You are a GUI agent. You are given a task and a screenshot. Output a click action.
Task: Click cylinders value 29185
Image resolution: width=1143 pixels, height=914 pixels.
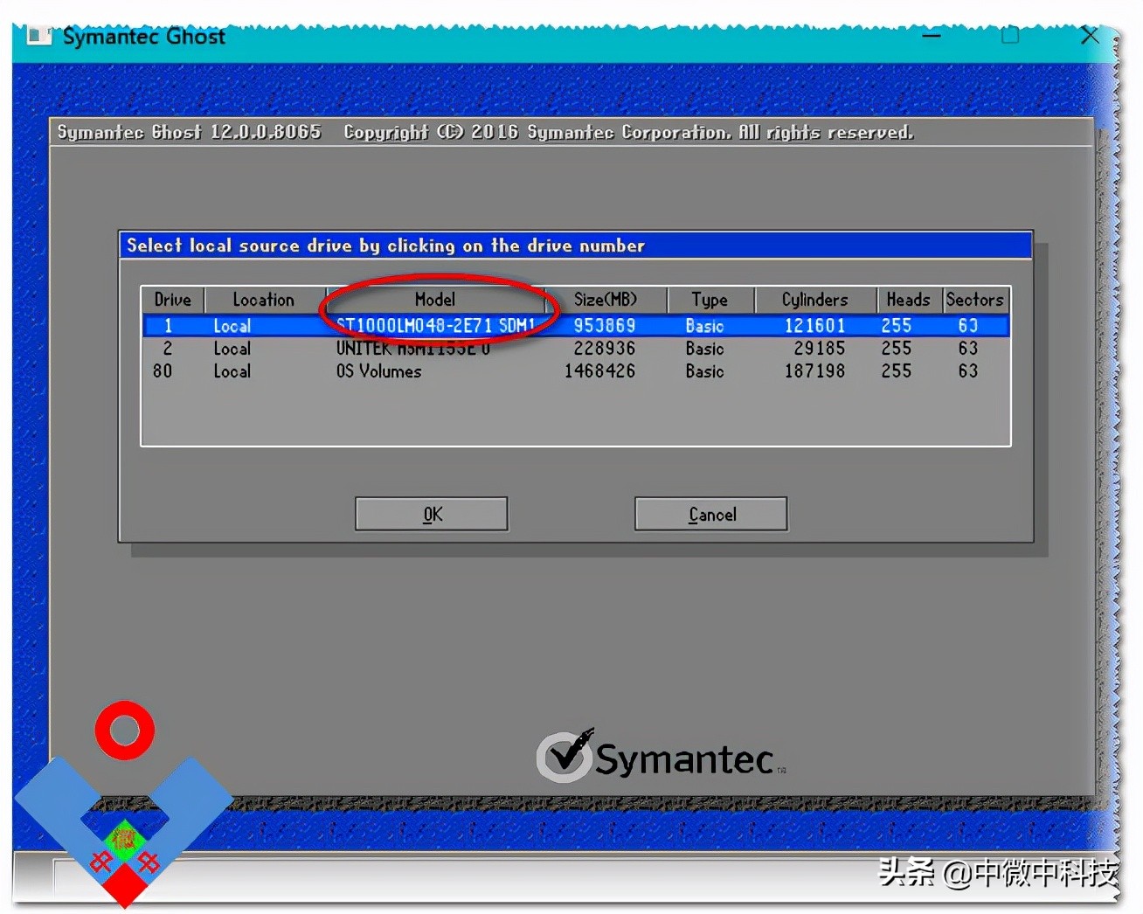[x=820, y=349]
